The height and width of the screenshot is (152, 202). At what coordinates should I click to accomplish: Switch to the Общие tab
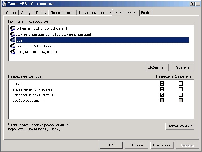(x=12, y=13)
